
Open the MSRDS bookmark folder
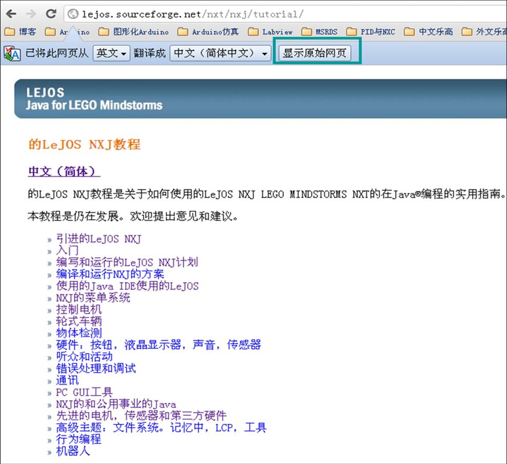(320, 32)
